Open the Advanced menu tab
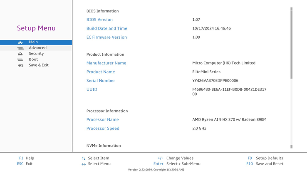 tap(36, 48)
